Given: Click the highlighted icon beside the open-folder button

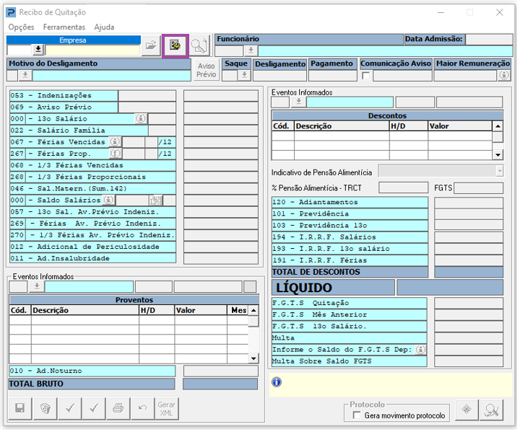Looking at the screenshot, I should click(175, 45).
